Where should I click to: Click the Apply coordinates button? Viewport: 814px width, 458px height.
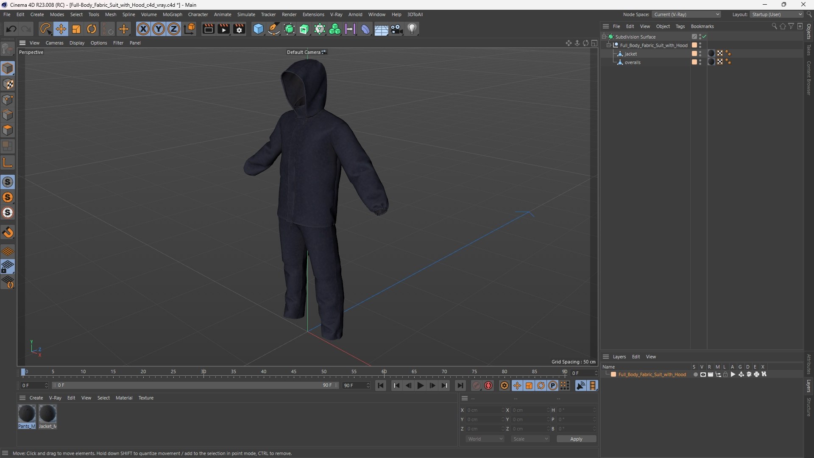tap(576, 439)
